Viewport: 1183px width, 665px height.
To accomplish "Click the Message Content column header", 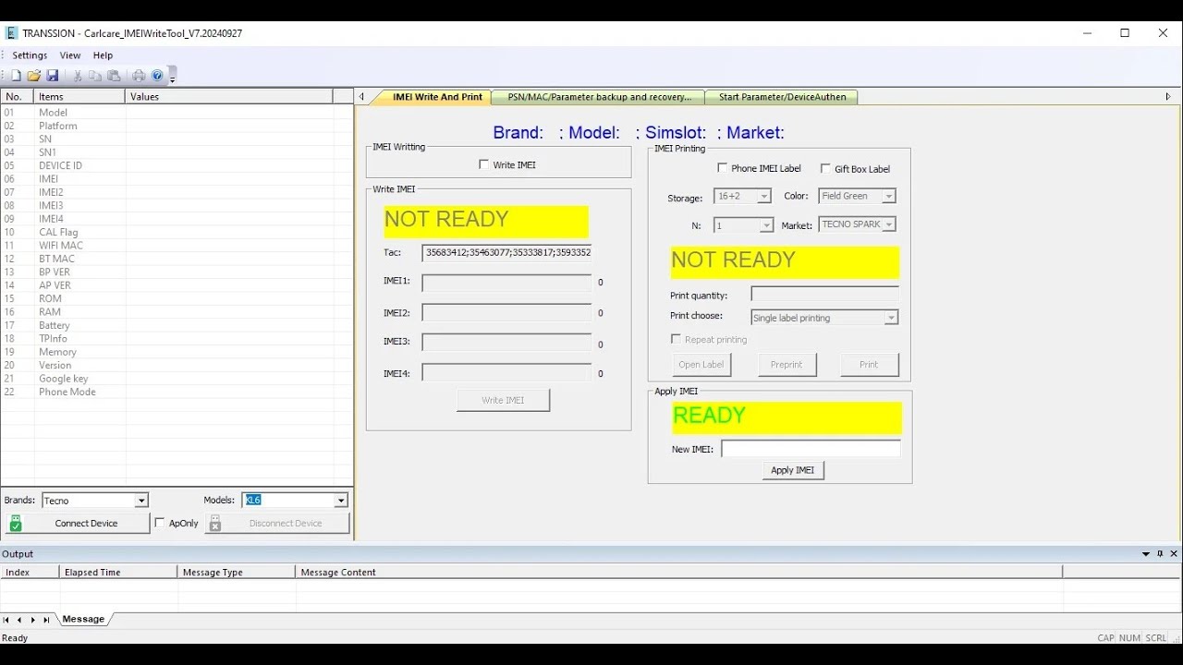I will pyautogui.click(x=678, y=572).
